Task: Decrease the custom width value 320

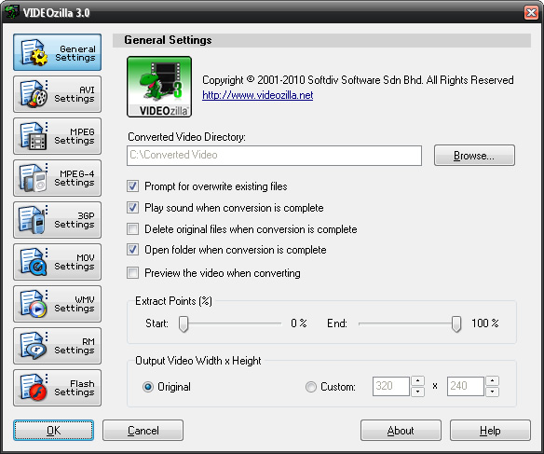Action: point(417,392)
